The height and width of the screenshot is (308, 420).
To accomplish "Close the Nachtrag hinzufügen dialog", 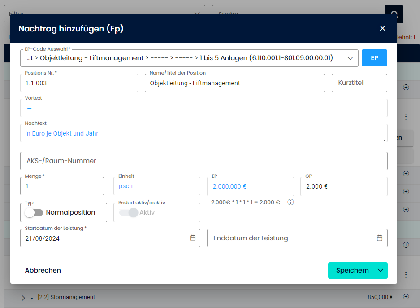I will click(x=382, y=28).
